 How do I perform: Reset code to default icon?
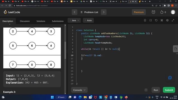[x=156, y=20]
